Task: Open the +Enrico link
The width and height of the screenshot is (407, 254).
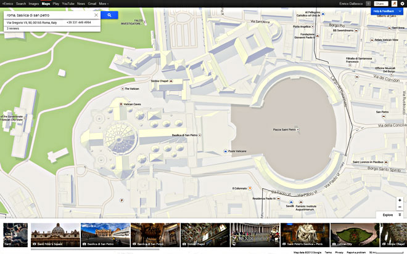Action: pyautogui.click(x=7, y=4)
